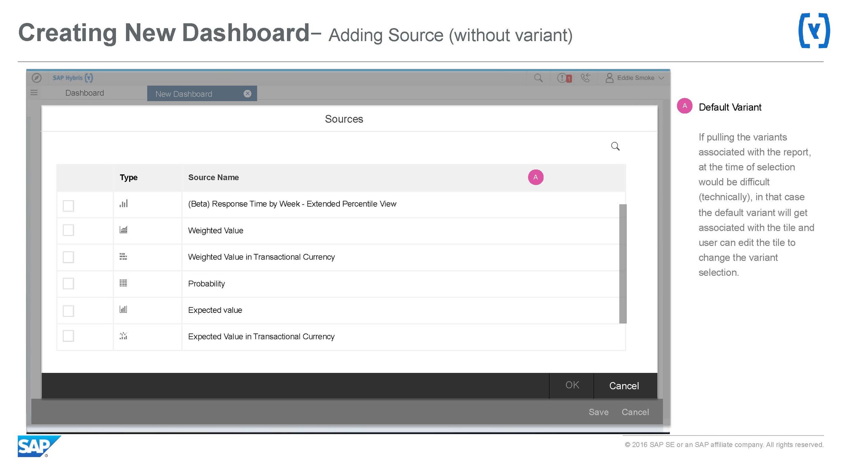Image resolution: width=842 pixels, height=474 pixels.
Task: Enable the Probability source checkbox
Action: point(68,284)
